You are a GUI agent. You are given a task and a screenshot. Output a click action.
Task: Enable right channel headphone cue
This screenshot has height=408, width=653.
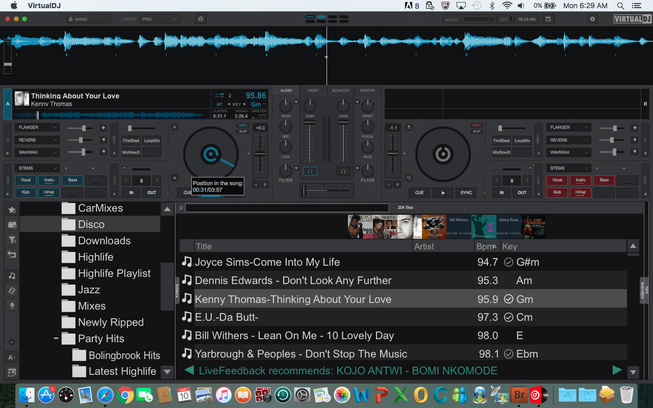coord(343,171)
